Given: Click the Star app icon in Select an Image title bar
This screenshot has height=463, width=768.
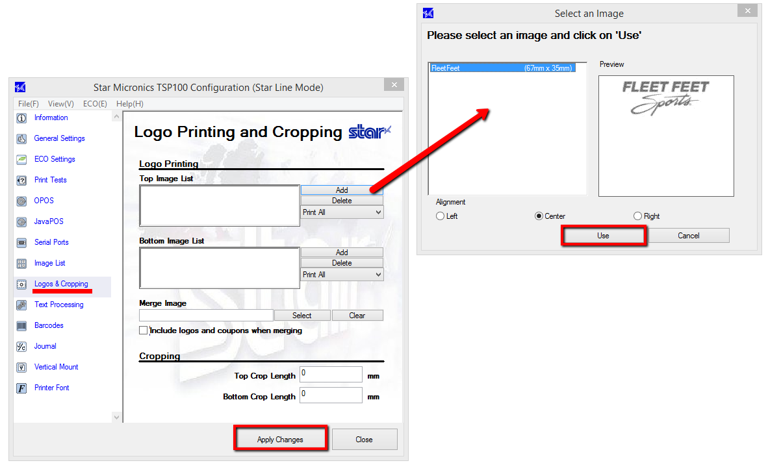Looking at the screenshot, I should coord(428,13).
